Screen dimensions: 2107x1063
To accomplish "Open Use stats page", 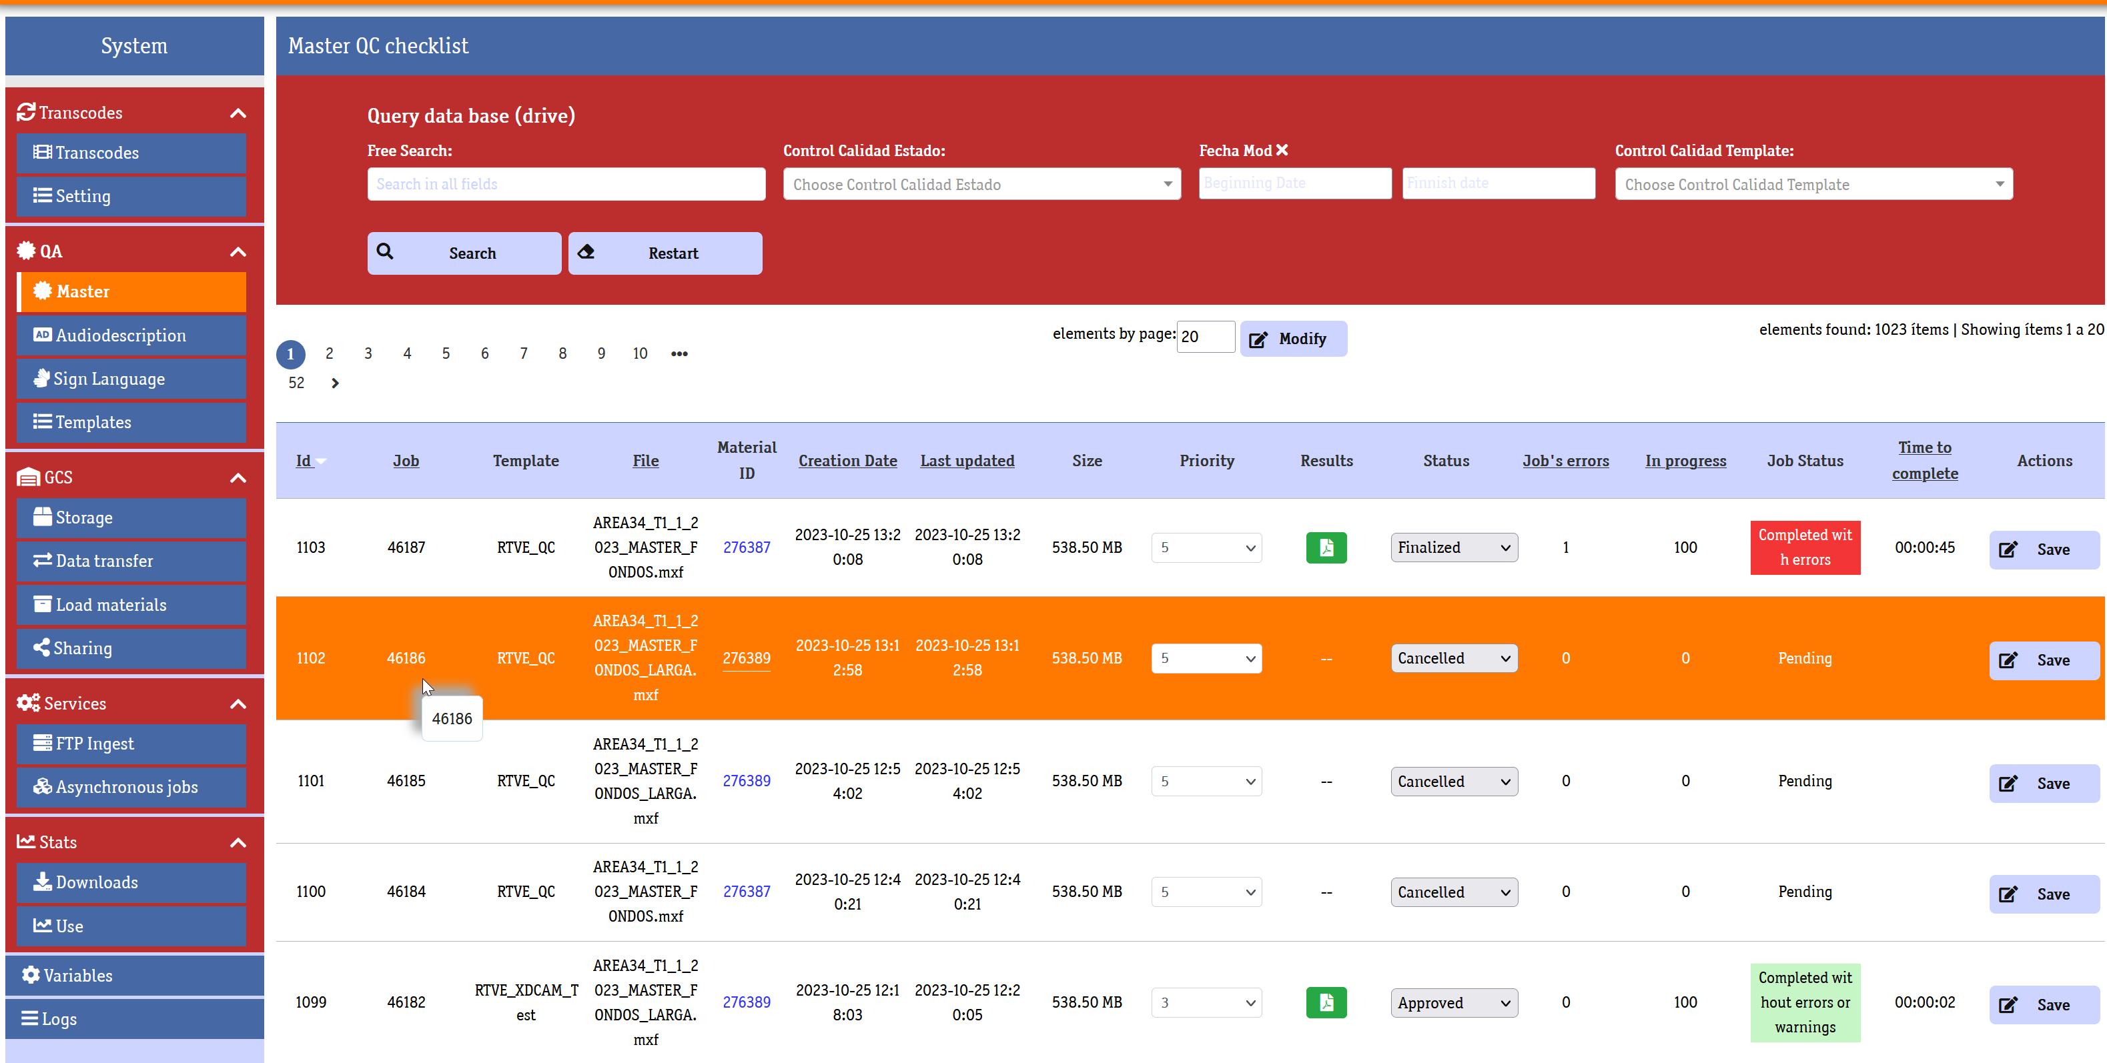I will click(x=131, y=926).
